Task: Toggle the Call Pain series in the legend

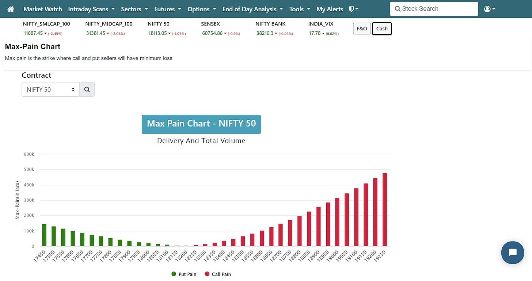Action: tap(218, 274)
